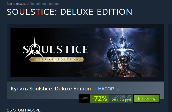Viewport: 172px width, 112px height.
Task: Go to Все продукты breadcrumb link
Action: [x=16, y=4]
